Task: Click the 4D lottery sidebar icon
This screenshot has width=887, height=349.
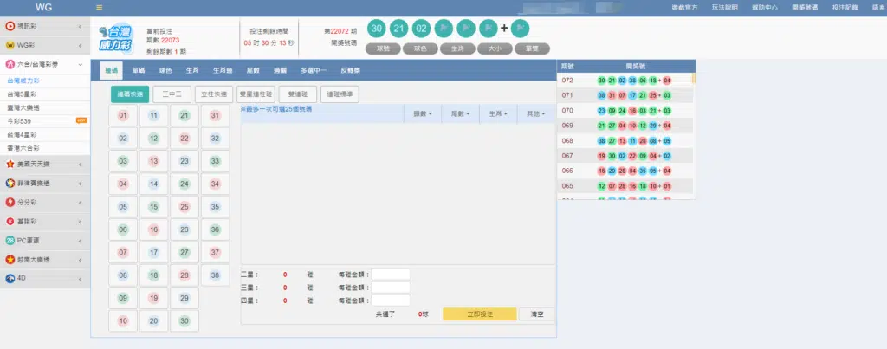Action: [x=10, y=278]
